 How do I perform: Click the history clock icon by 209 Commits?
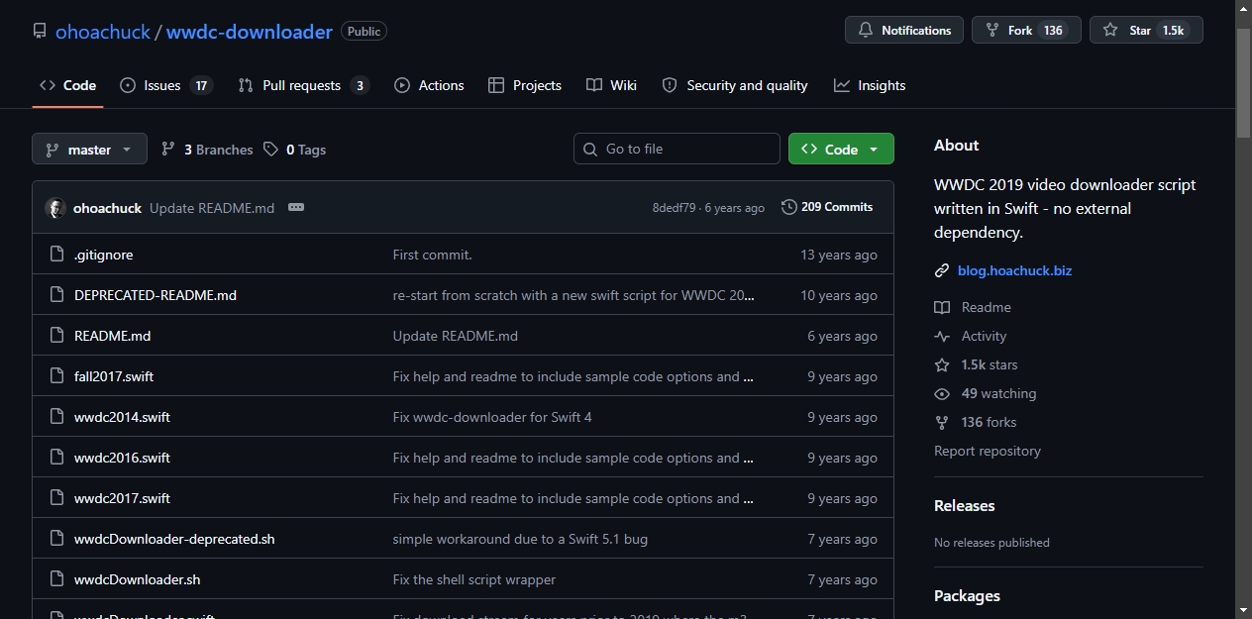tap(789, 207)
